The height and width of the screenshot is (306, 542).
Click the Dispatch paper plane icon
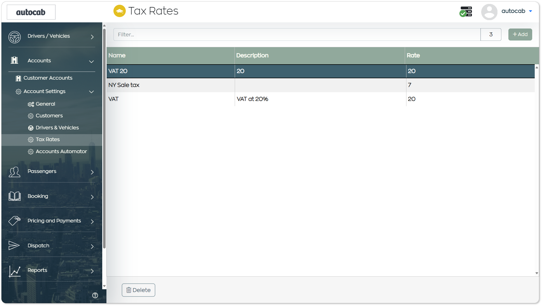click(14, 245)
